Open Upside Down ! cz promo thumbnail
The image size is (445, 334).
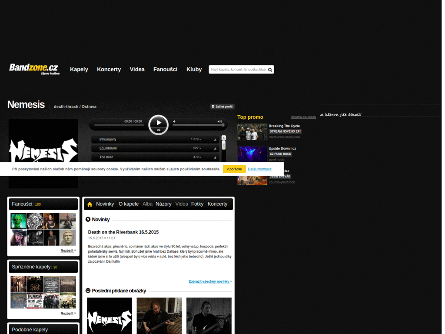tap(252, 154)
